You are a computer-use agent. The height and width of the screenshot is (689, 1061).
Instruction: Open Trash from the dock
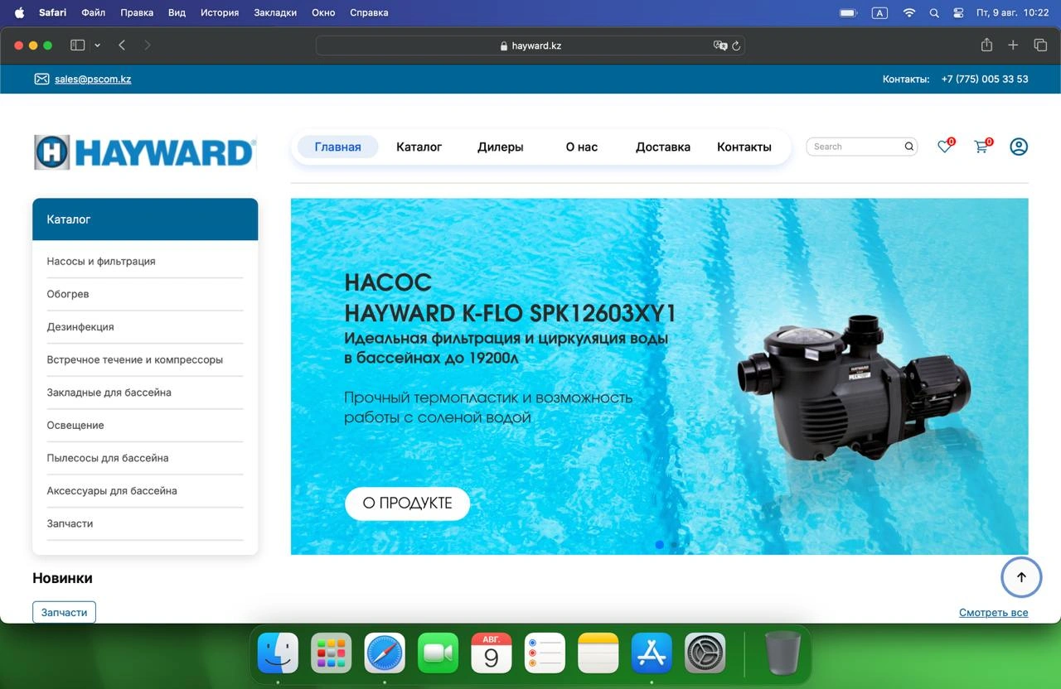782,653
